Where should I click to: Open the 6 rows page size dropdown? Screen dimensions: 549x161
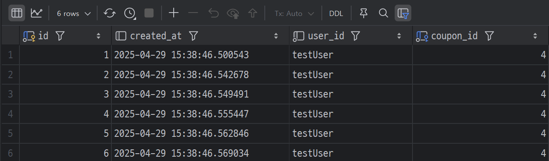point(74,13)
